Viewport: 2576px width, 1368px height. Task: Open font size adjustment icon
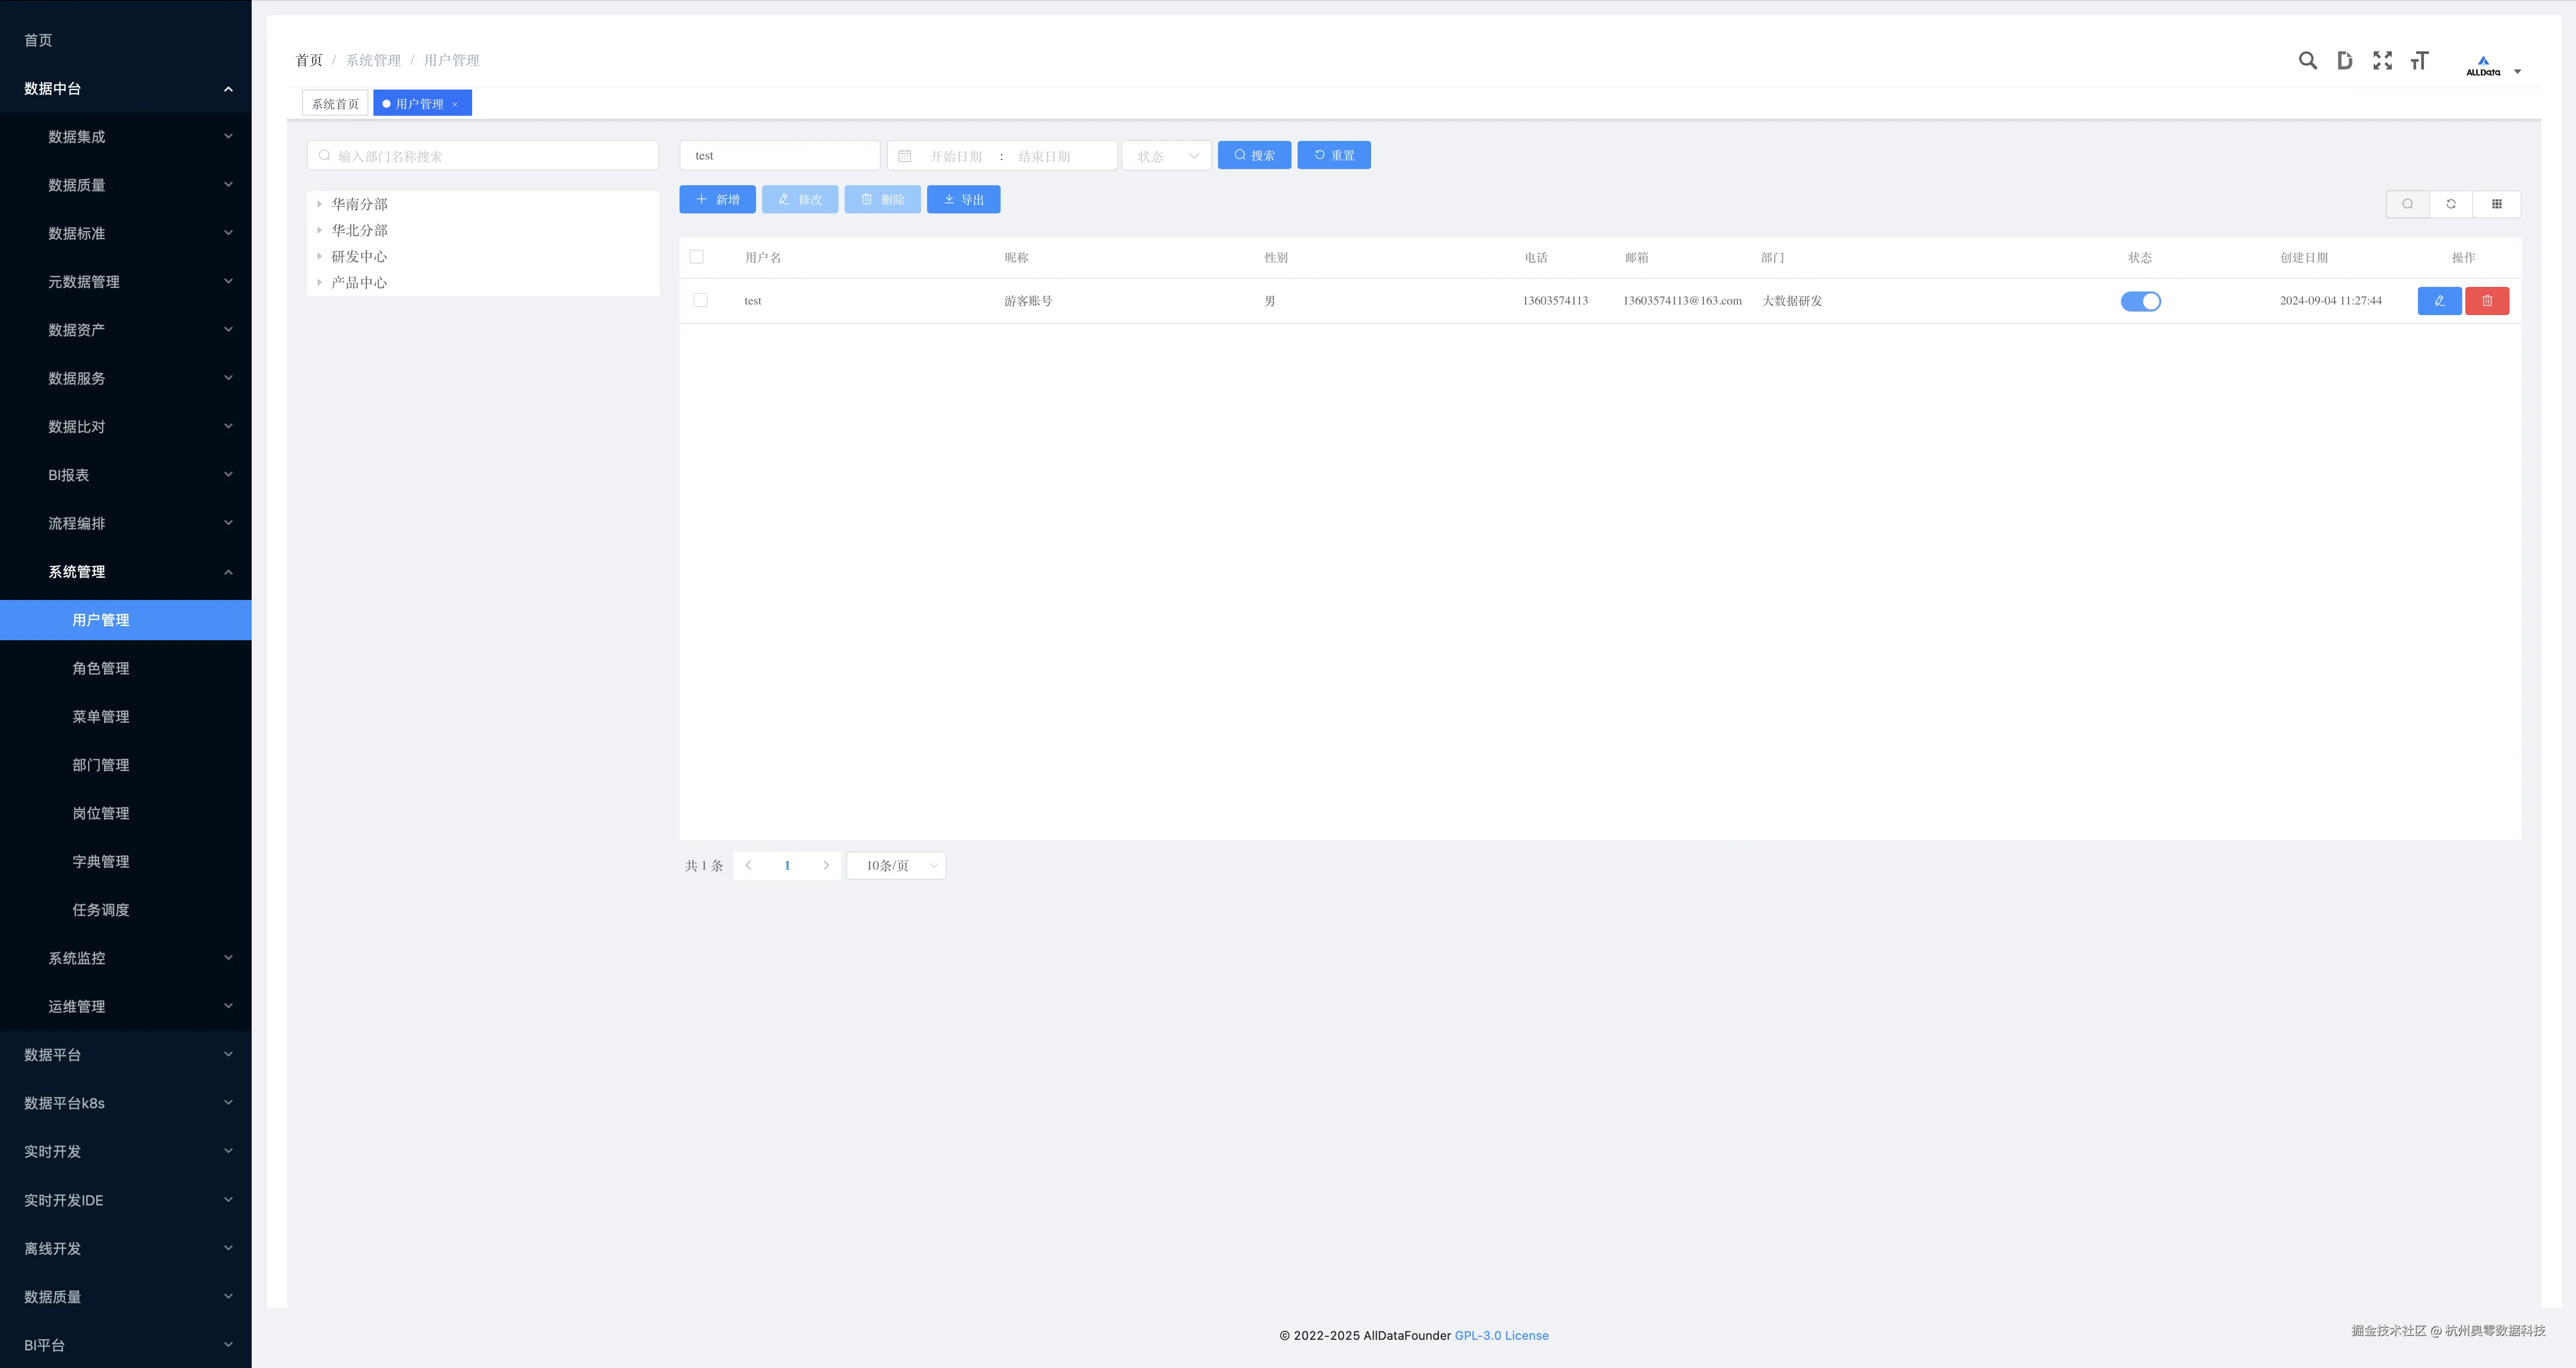[2419, 61]
